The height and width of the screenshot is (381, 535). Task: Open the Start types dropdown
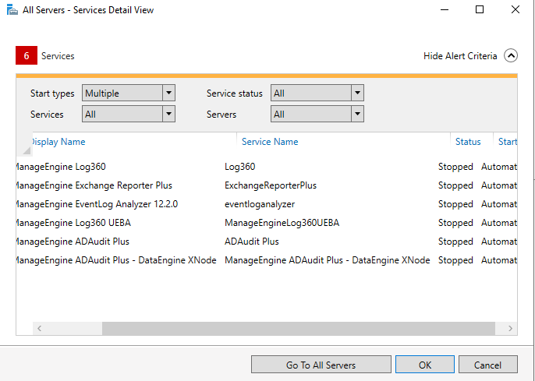129,93
